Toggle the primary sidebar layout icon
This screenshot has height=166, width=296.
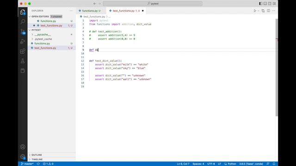point(260,4)
